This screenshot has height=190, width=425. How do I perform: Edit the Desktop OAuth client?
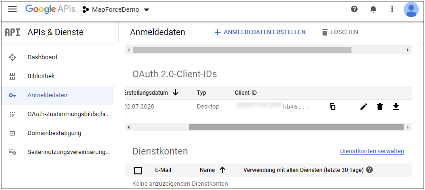click(364, 107)
